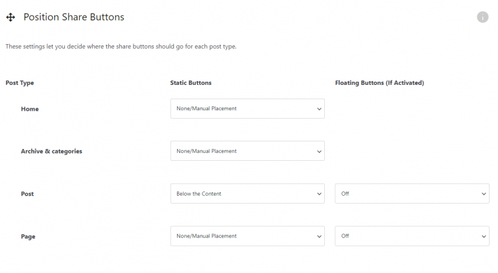Click the 'Post' row label

[x=27, y=194]
